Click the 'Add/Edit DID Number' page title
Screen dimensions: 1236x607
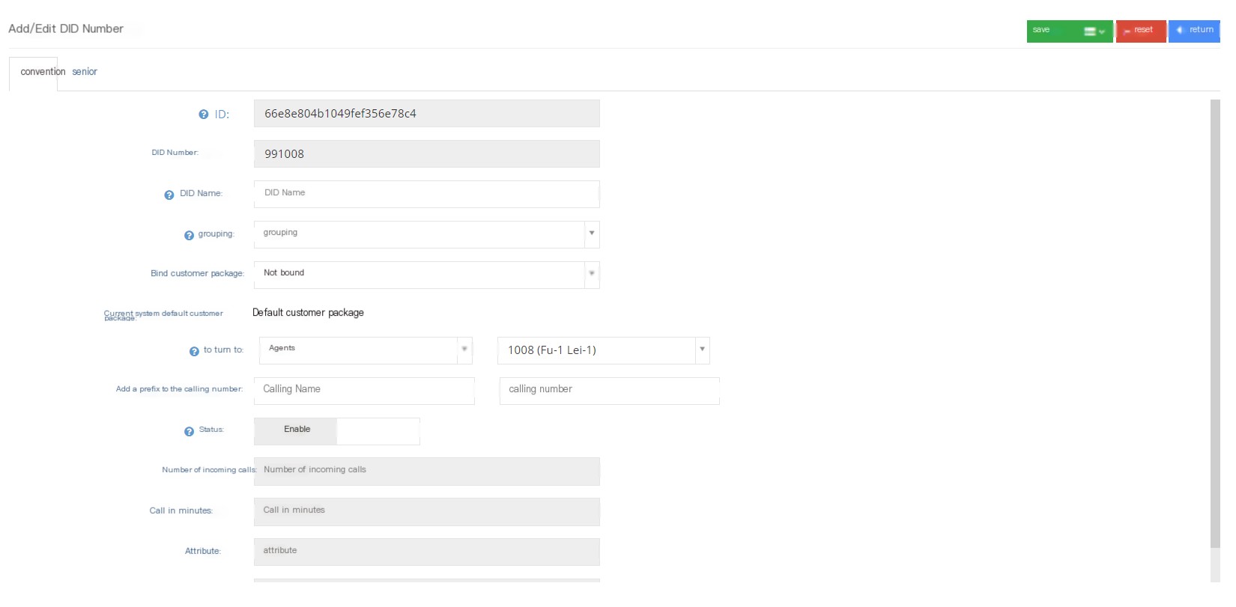[66, 28]
